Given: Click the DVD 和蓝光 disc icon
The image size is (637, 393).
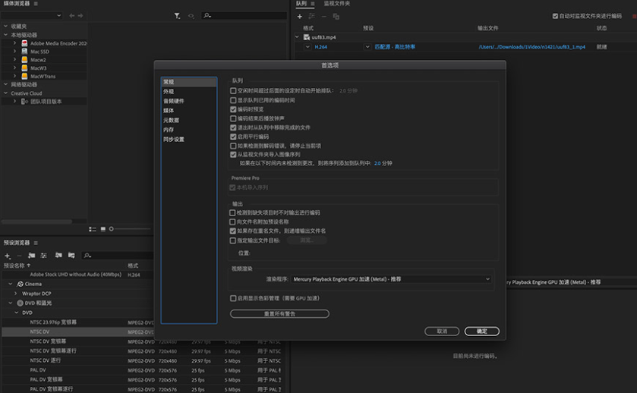Looking at the screenshot, I should point(20,303).
